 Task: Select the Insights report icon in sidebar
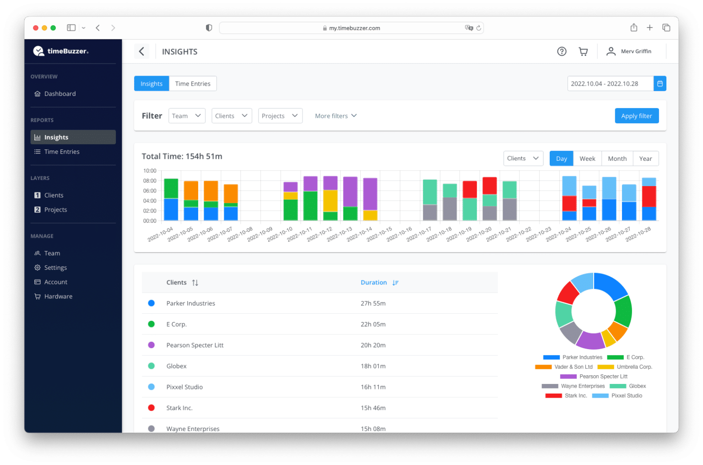38,137
